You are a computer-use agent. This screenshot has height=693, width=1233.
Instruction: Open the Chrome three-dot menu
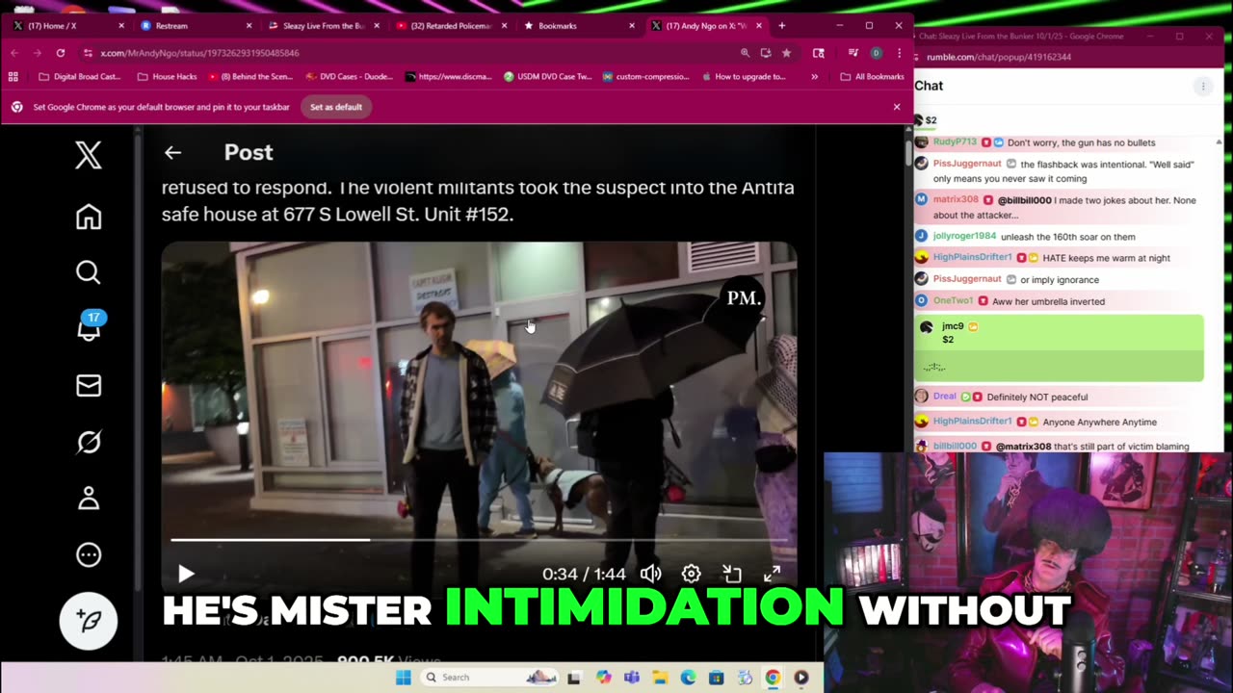pyautogui.click(x=899, y=53)
